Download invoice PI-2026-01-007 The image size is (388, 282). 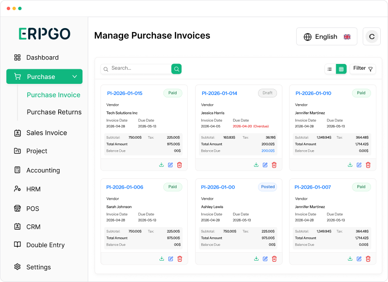(x=350, y=259)
